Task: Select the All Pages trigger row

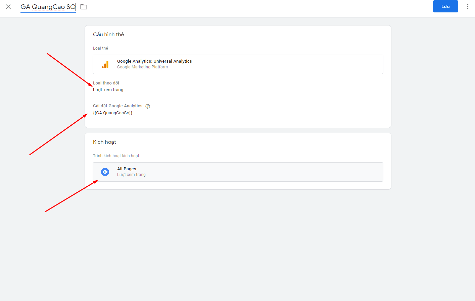Action: pos(238,172)
